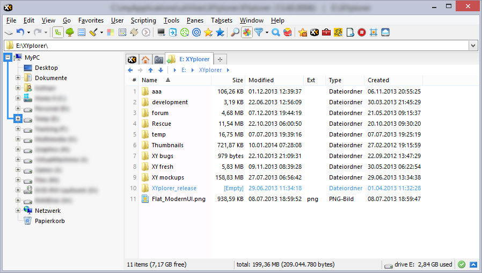Click the XYplorer breadcrumb segment
This screenshot has height=273, width=482.
(x=210, y=70)
